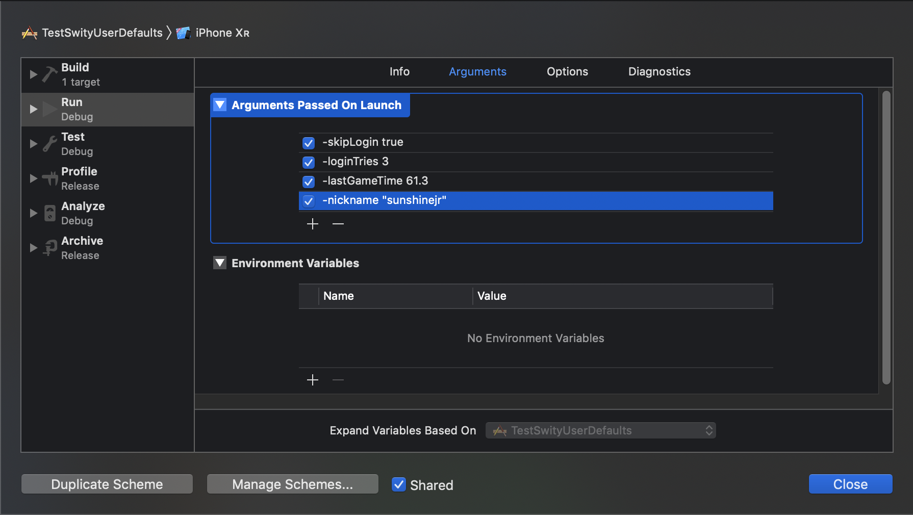The width and height of the screenshot is (913, 515).
Task: Switch to the Options tab
Action: 567,72
